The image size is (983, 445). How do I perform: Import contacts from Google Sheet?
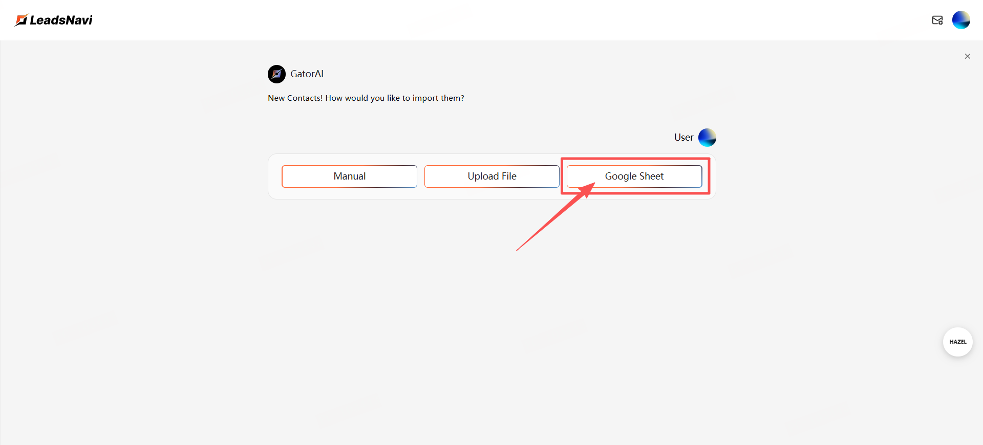click(634, 176)
